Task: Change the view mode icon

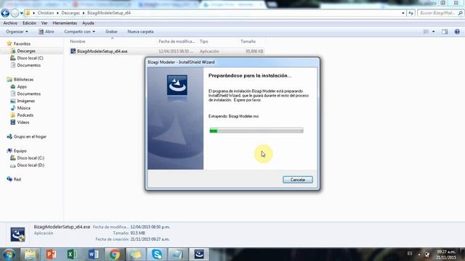Action: [426, 31]
